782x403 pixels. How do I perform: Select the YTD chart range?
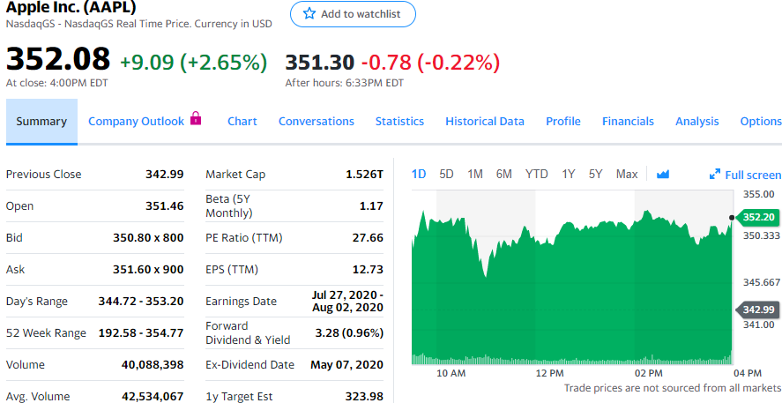click(536, 174)
